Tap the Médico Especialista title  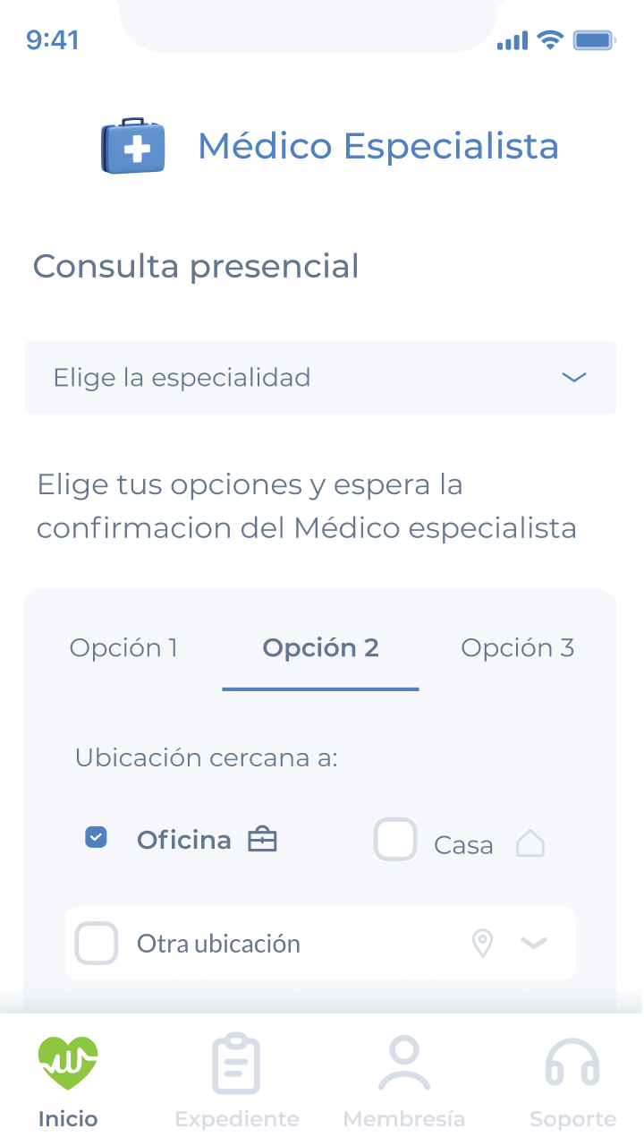point(378,146)
